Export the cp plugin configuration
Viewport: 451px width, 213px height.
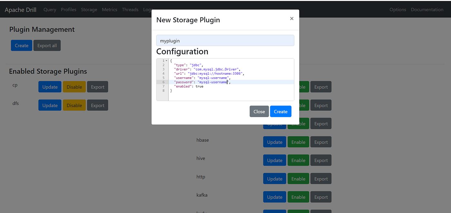click(x=98, y=87)
